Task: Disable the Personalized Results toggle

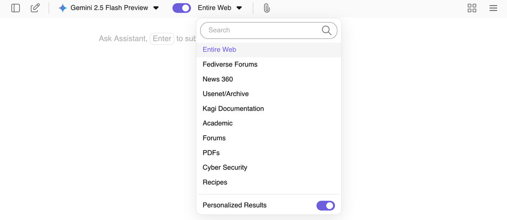Action: click(x=325, y=206)
